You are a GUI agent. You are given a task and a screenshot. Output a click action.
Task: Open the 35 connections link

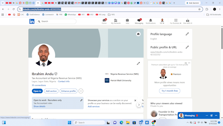pos(39,85)
